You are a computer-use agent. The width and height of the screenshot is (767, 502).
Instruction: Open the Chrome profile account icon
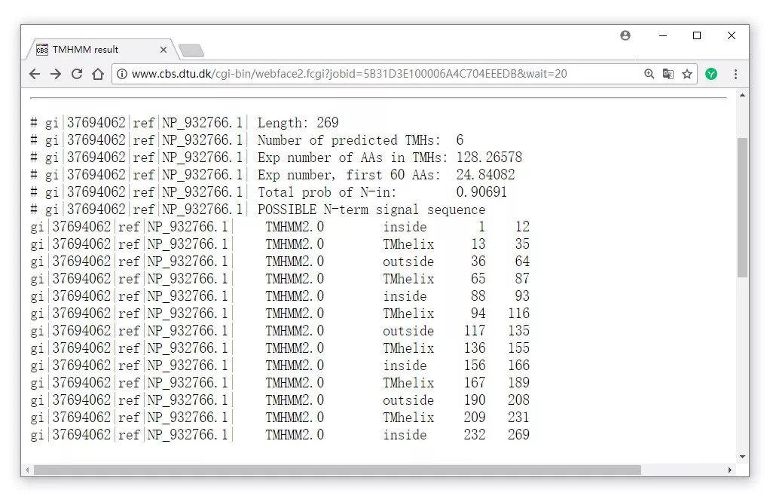625,35
